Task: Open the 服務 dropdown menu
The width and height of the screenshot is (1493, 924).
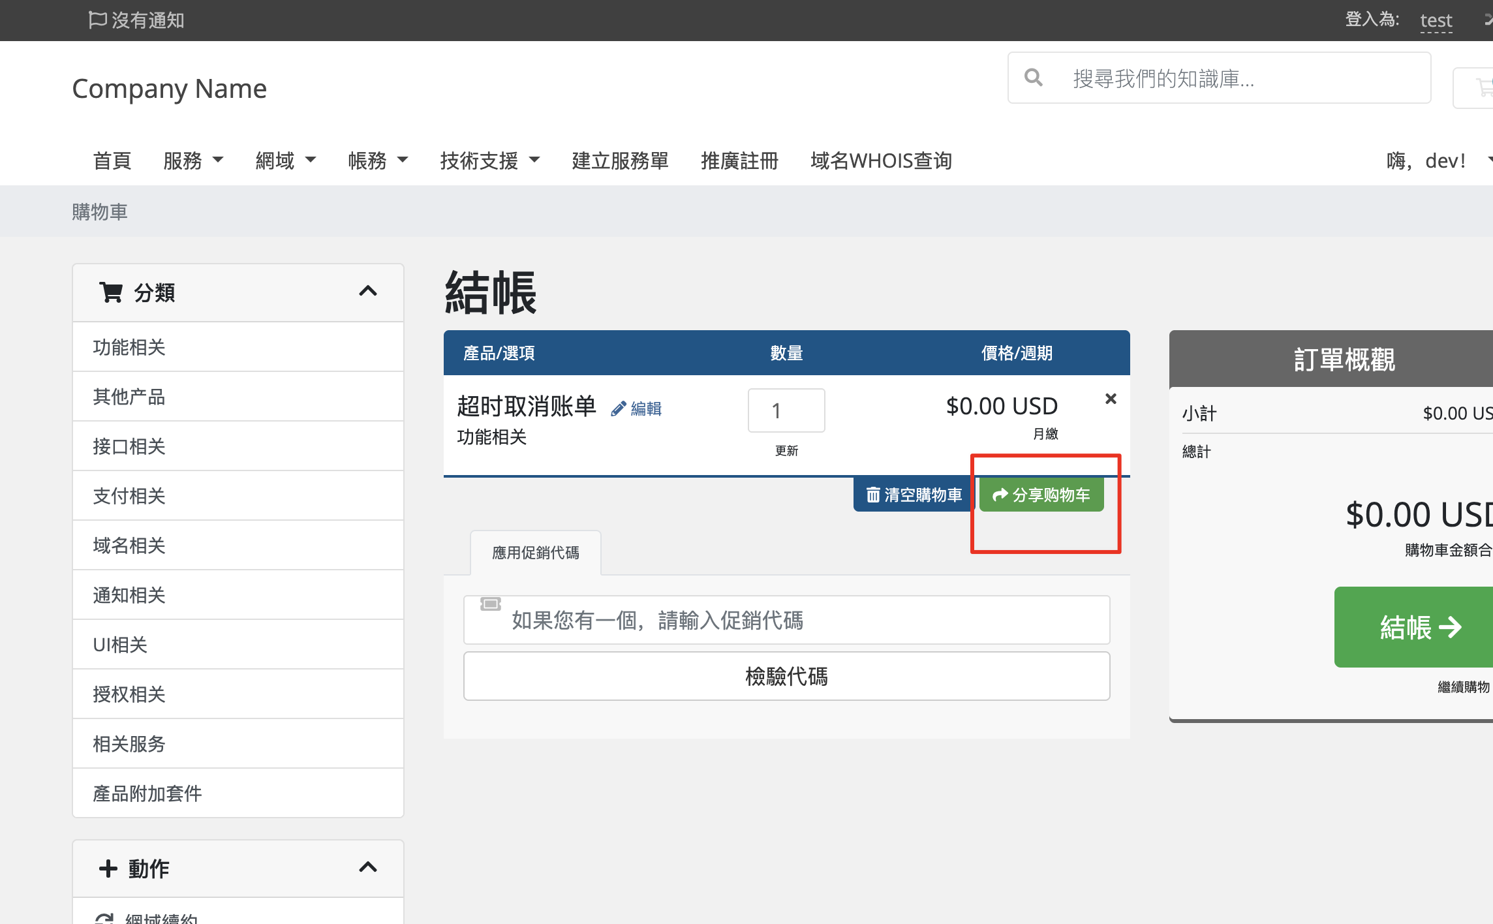Action: pos(193,161)
